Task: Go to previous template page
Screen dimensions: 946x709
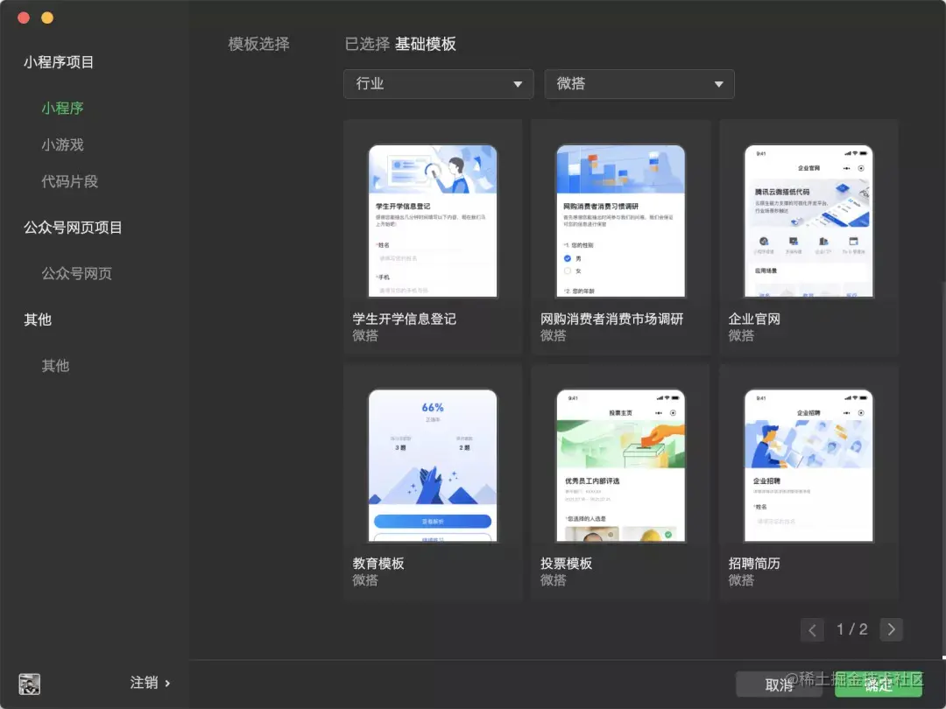Action: click(x=812, y=629)
